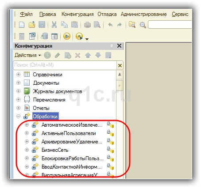Move item down with arrow icon
The height and width of the screenshot is (188, 201).
[98, 55]
